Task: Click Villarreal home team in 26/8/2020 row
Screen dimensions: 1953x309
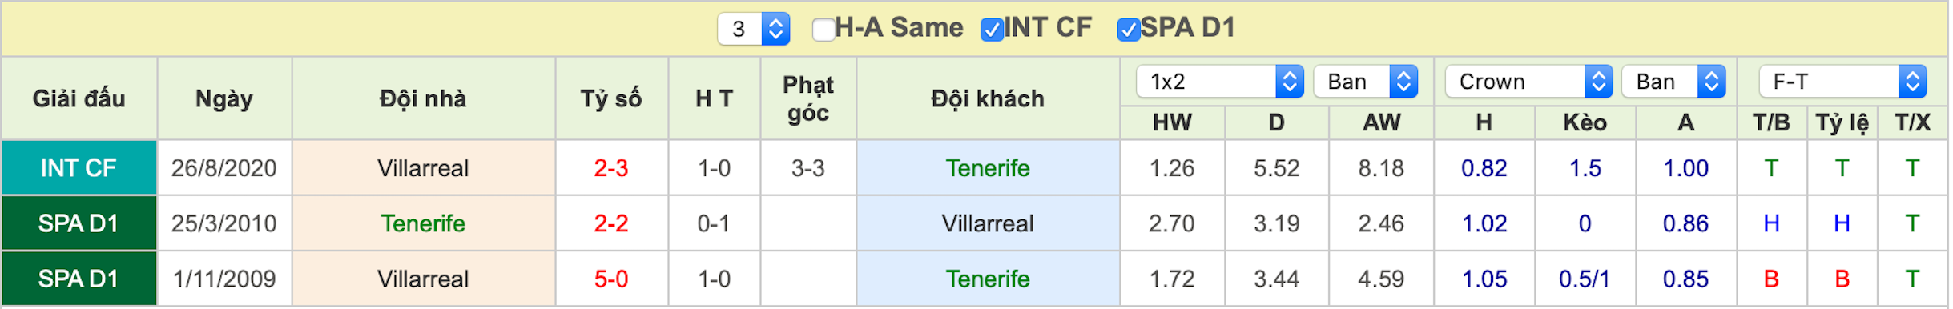Action: pos(423,168)
